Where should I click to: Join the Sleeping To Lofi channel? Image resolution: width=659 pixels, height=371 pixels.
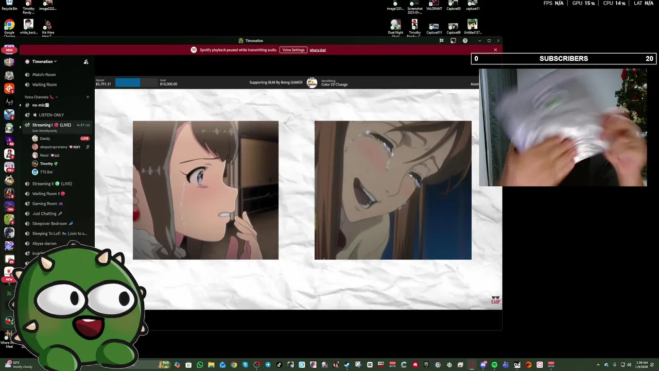57,233
